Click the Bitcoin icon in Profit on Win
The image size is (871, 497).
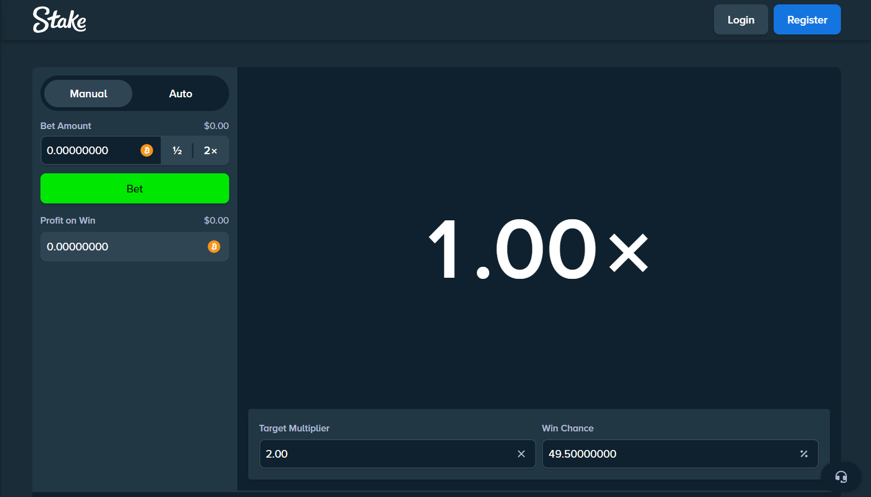[214, 247]
